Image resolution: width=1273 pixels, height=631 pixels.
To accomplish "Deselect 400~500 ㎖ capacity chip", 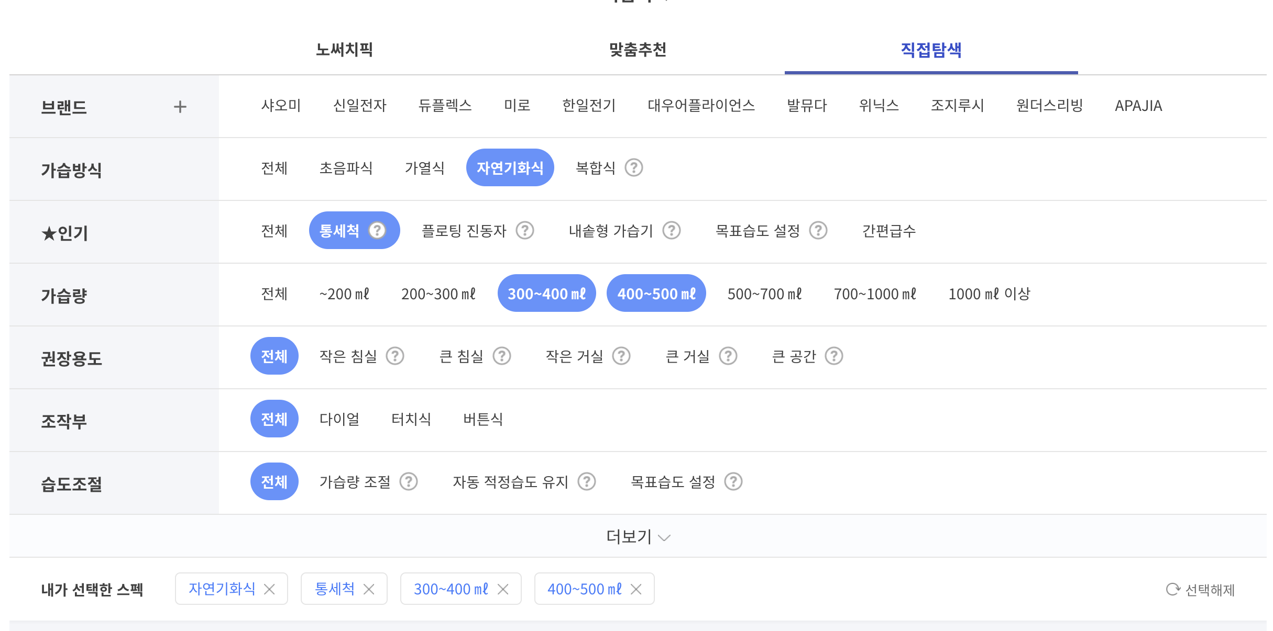I will coord(656,293).
